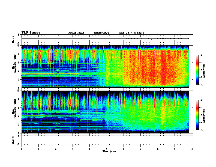Image resolution: width=216 pixels, height=167 pixels.
Task: Click the ch.2 spectrogram color bar
Action: (197, 115)
